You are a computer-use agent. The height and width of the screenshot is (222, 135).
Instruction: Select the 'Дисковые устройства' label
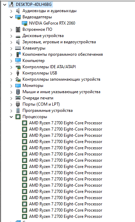(43, 36)
